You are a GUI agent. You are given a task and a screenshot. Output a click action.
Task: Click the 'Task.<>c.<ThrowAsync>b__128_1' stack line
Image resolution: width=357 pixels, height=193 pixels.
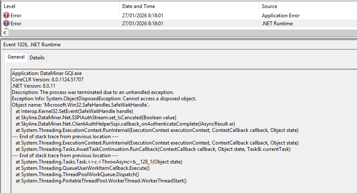pos(99,162)
